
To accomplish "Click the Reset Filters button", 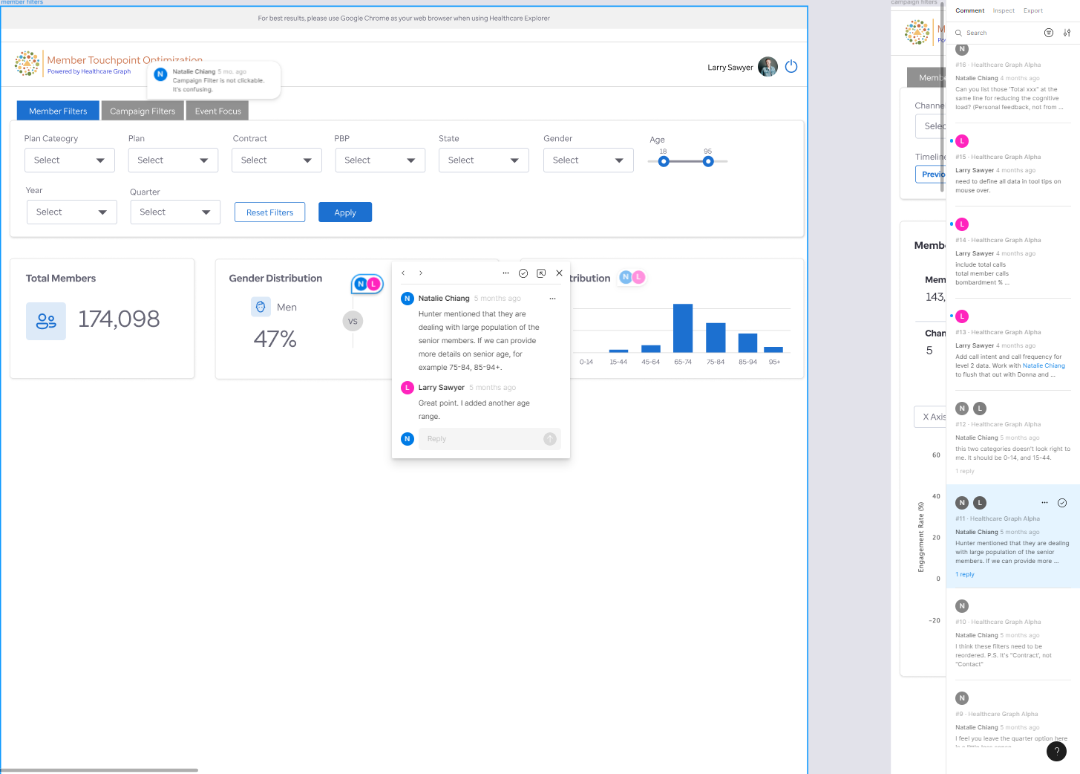I will pos(270,212).
